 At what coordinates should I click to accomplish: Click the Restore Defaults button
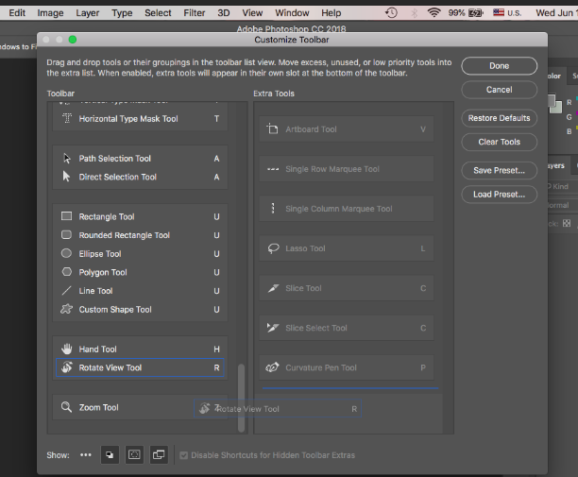coord(499,118)
